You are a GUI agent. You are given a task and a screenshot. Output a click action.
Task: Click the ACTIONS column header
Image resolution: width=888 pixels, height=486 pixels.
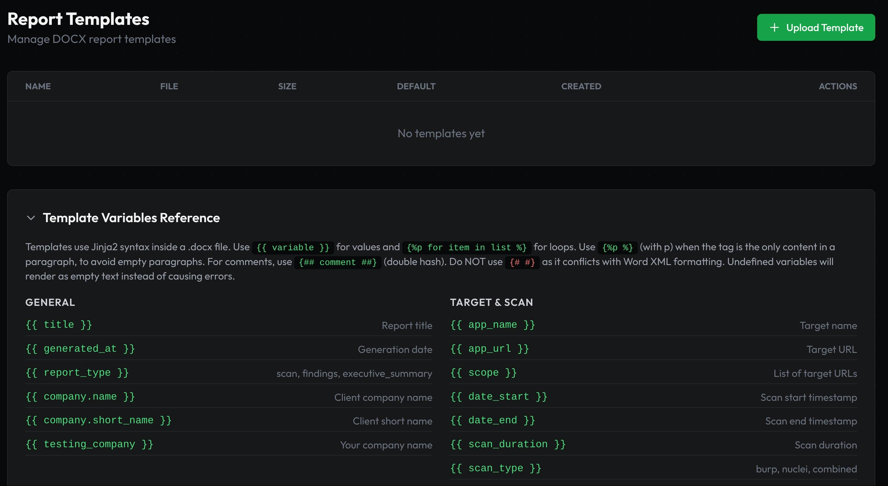coord(838,86)
